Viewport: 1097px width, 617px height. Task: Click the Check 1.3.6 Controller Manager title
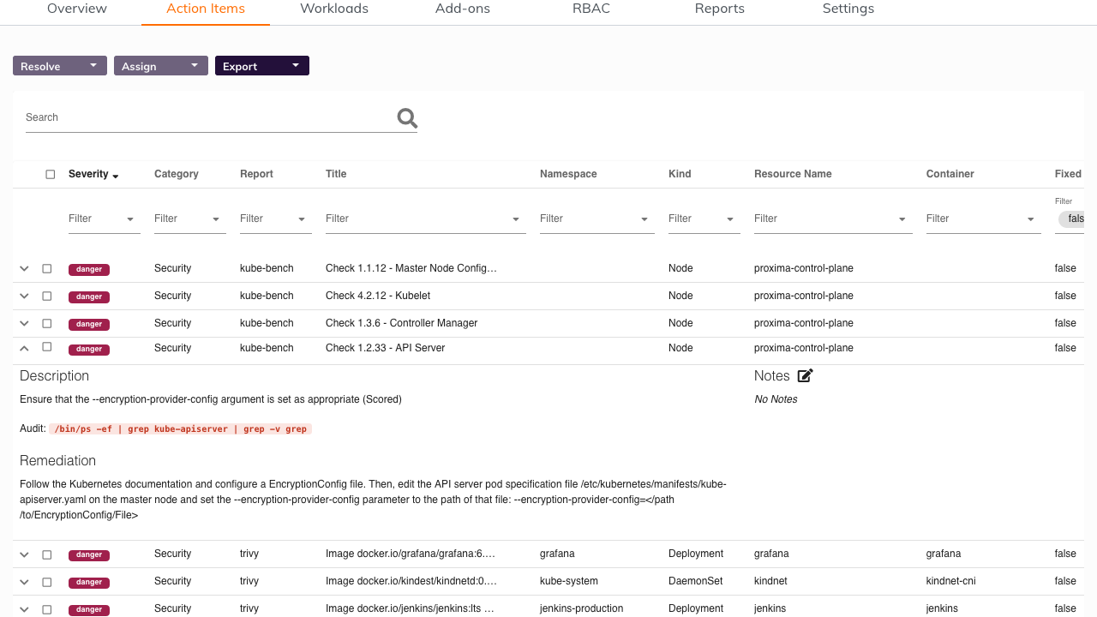401,323
